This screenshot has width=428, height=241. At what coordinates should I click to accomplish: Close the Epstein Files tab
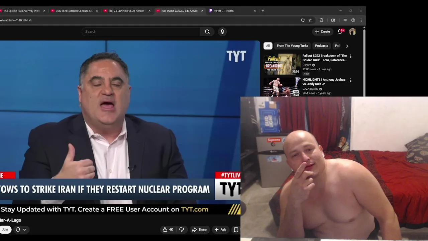click(44, 11)
